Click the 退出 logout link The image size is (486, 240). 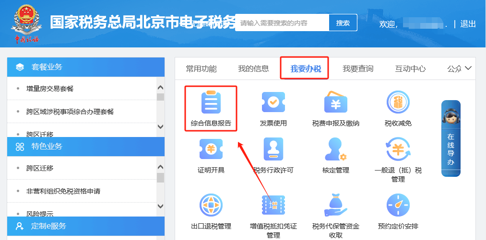point(468,24)
